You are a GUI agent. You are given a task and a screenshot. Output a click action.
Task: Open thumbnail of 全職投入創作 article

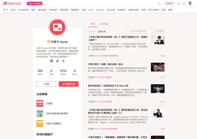click(158, 40)
